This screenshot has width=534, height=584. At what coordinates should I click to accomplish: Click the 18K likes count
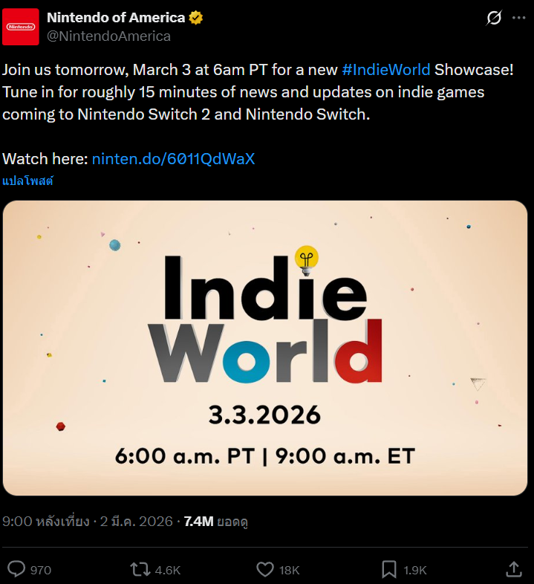pyautogui.click(x=289, y=571)
